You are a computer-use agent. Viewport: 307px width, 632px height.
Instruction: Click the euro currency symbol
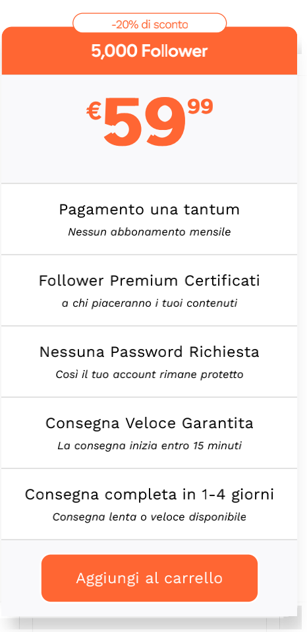coord(94,111)
